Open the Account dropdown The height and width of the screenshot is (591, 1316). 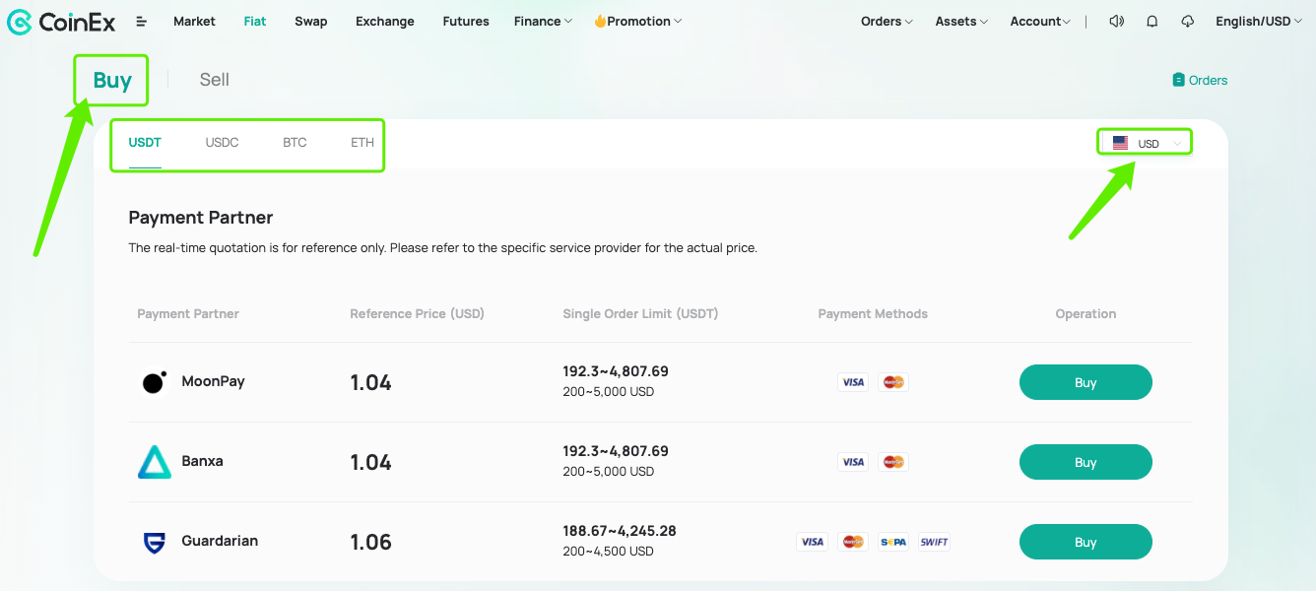1040,21
